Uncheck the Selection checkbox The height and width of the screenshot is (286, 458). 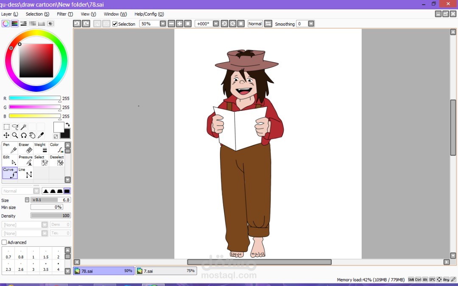coord(115,24)
